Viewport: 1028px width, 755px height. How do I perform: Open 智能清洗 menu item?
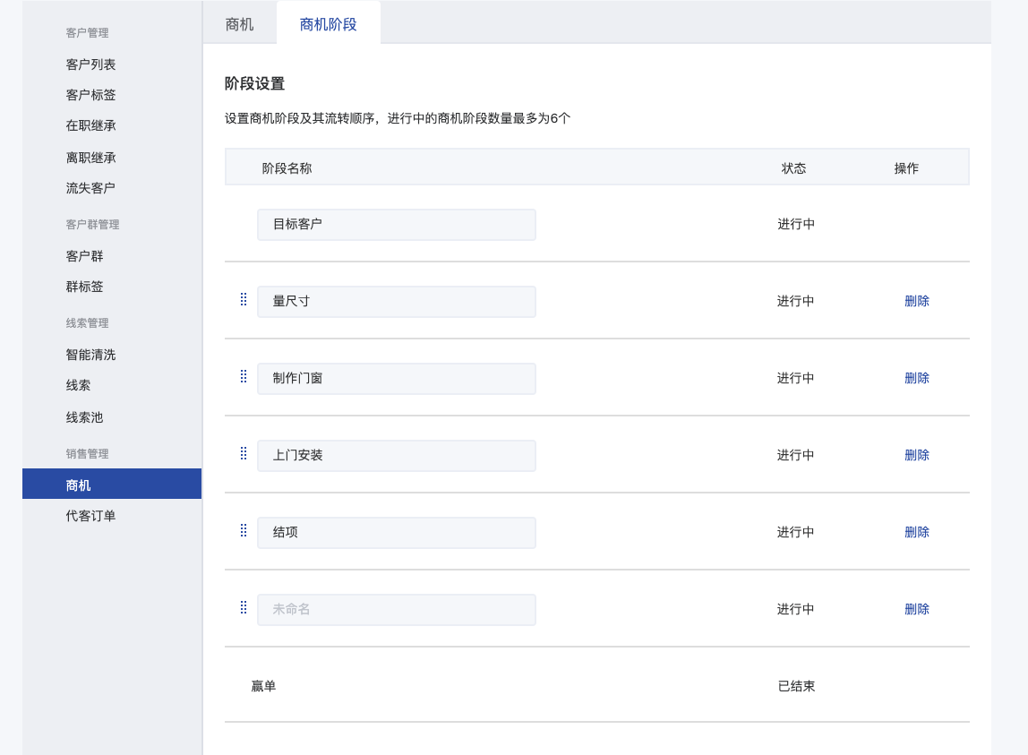pos(90,355)
